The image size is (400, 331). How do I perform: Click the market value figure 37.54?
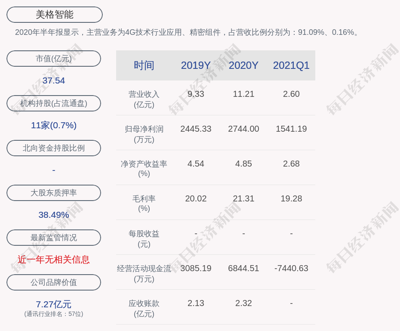[54, 80]
